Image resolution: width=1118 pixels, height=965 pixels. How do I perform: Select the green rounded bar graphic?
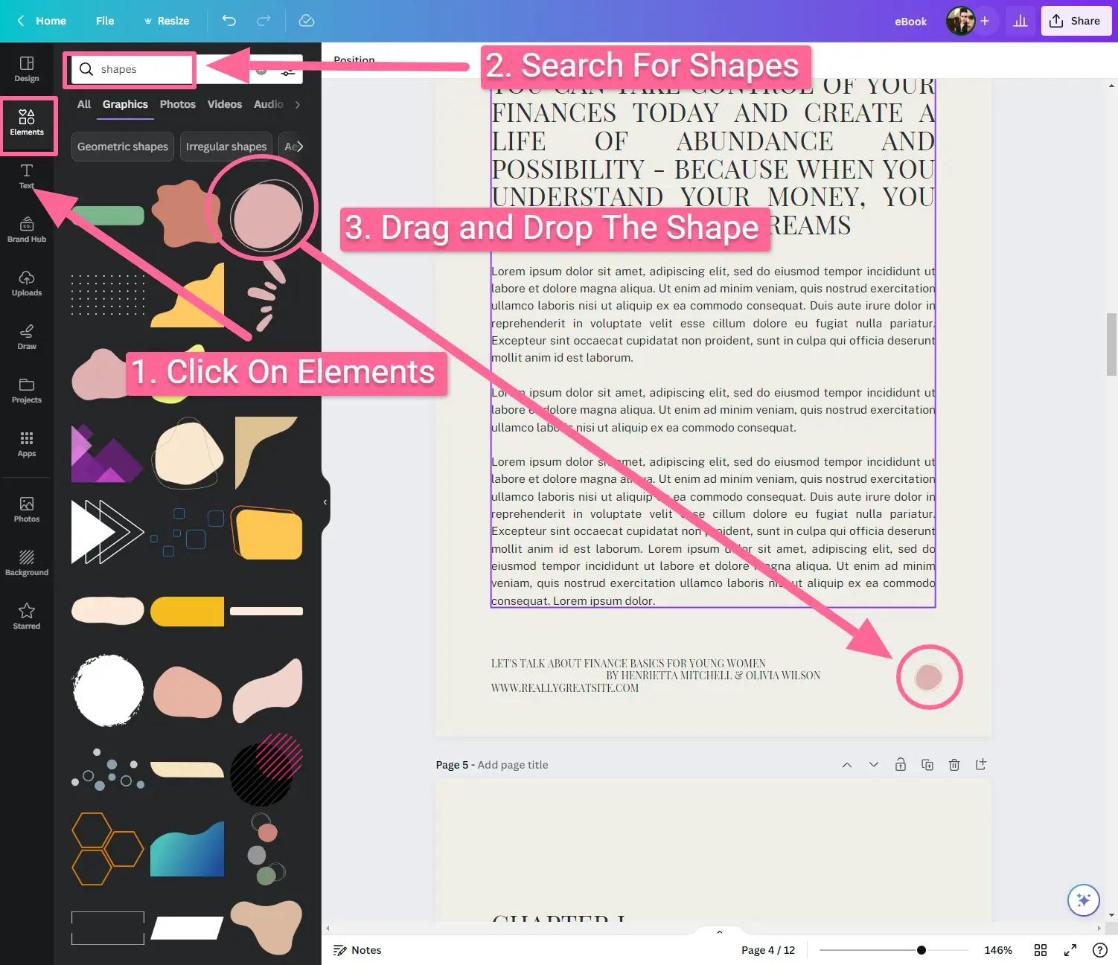108,216
